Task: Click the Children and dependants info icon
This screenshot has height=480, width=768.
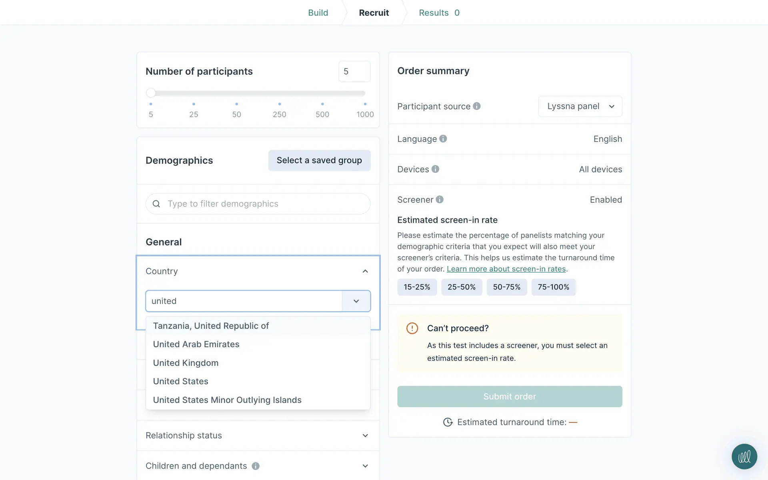Action: tap(256, 466)
